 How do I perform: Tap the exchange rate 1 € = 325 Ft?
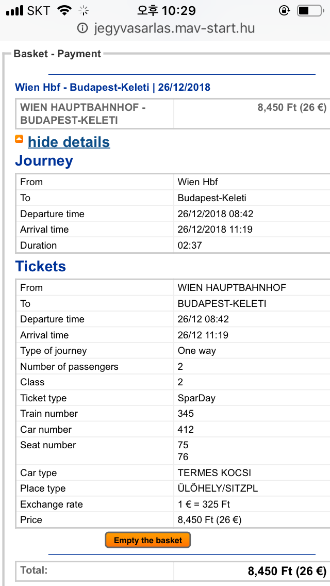tap(204, 504)
